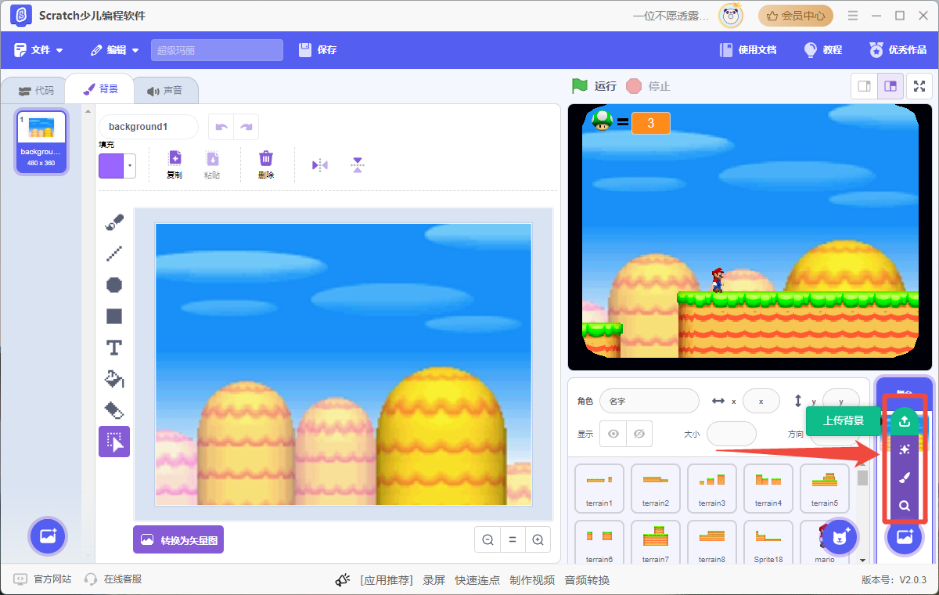Delete selection with 删除 trash icon
The width and height of the screenshot is (939, 595).
click(x=266, y=164)
